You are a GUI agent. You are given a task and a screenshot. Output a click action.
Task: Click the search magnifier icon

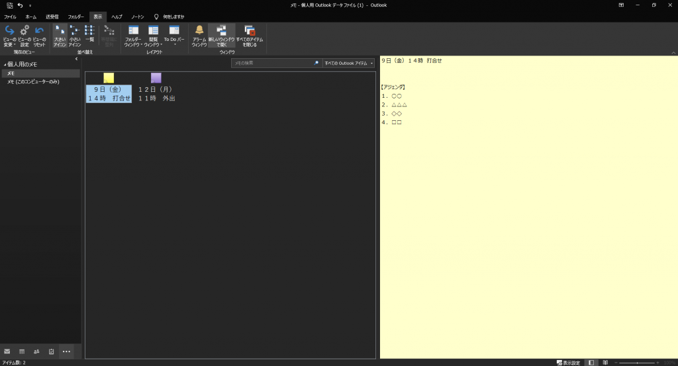point(316,63)
